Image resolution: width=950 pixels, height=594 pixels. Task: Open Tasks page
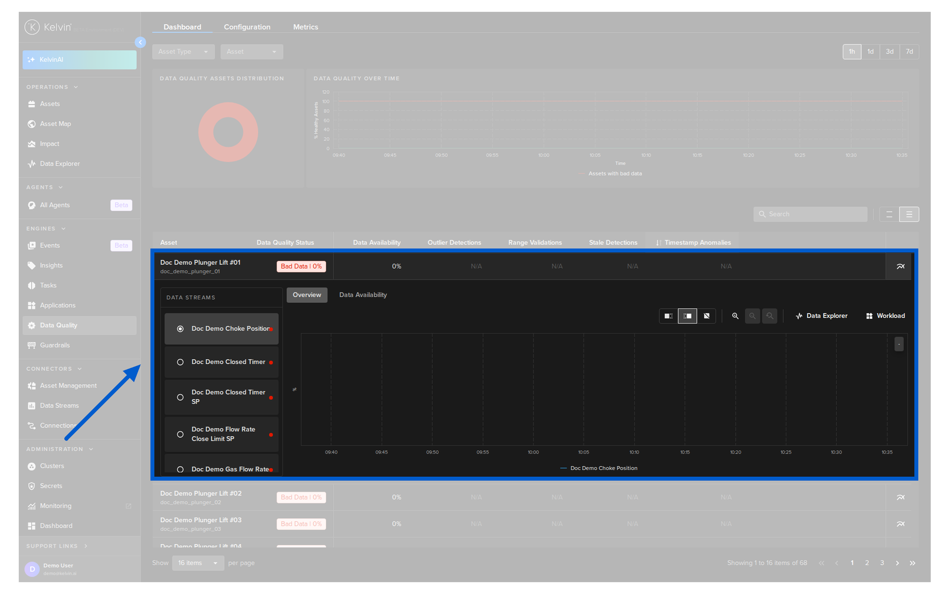pyautogui.click(x=79, y=286)
